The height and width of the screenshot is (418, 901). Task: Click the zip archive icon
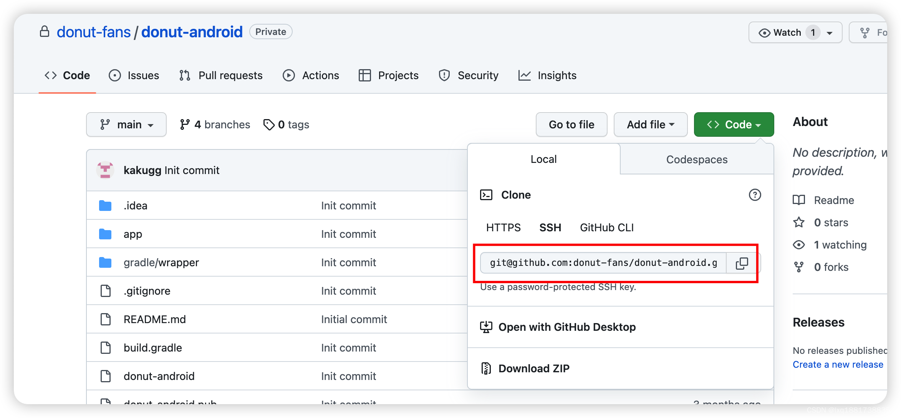[x=486, y=368]
